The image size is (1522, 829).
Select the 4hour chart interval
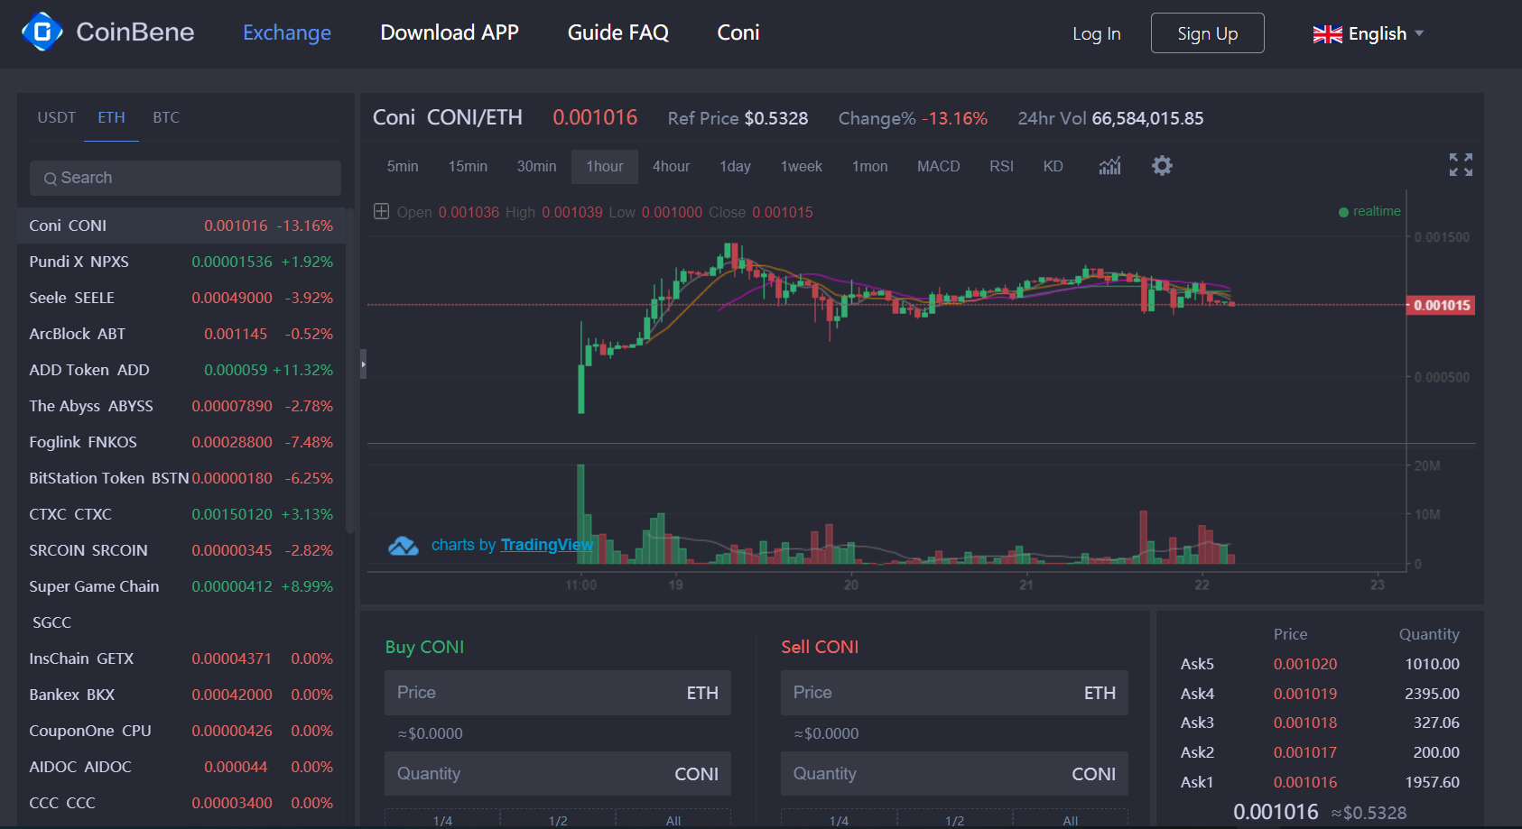(672, 167)
